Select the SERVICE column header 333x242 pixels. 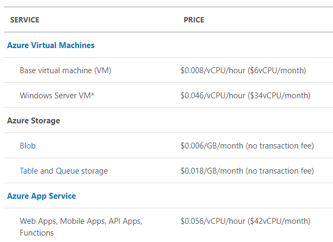coord(25,20)
